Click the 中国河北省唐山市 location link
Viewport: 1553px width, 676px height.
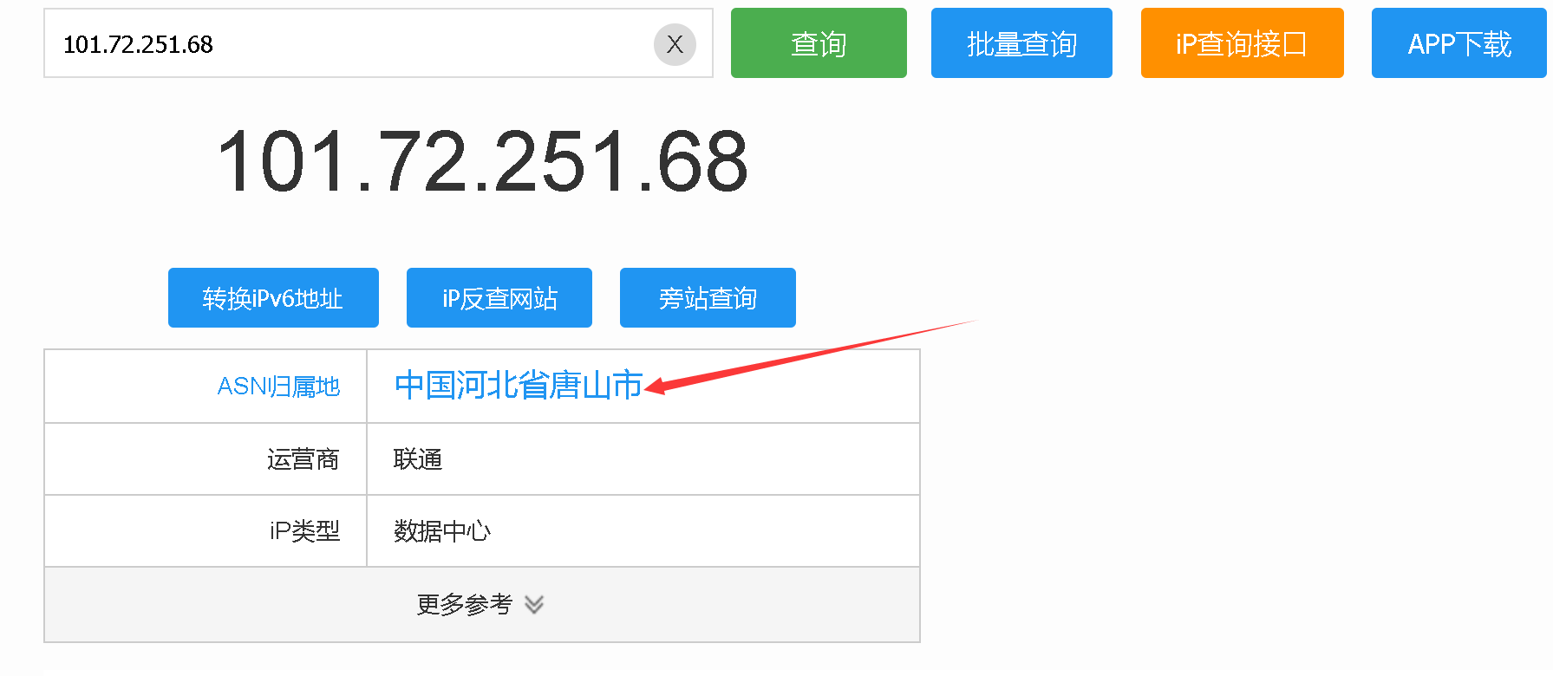pyautogui.click(x=519, y=386)
